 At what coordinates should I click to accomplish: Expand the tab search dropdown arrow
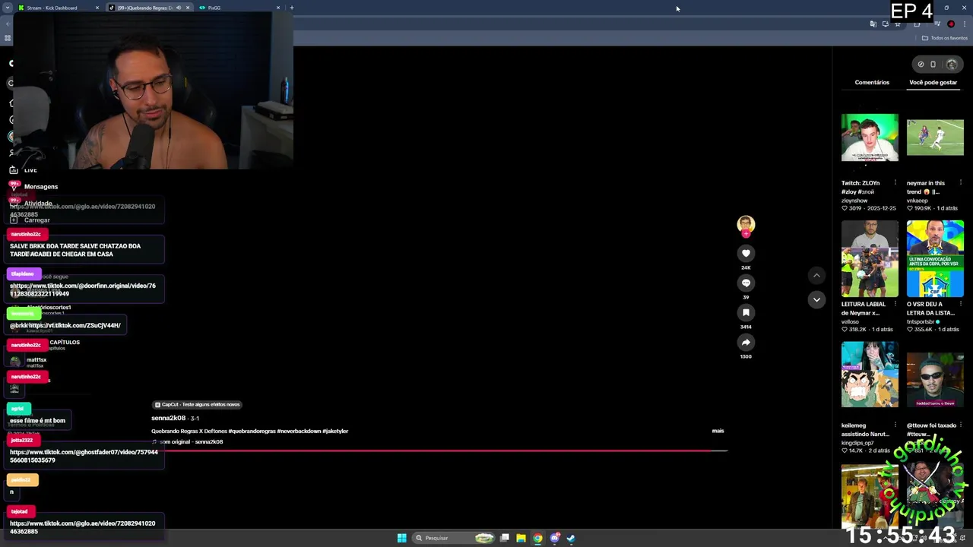pos(8,8)
